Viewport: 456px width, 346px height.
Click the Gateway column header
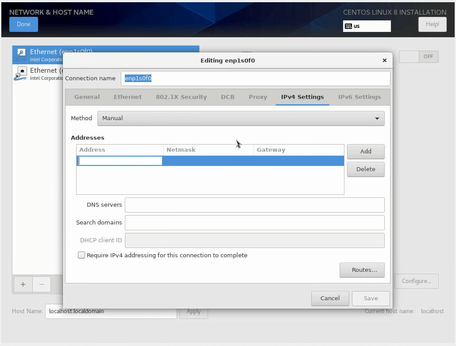click(x=299, y=150)
